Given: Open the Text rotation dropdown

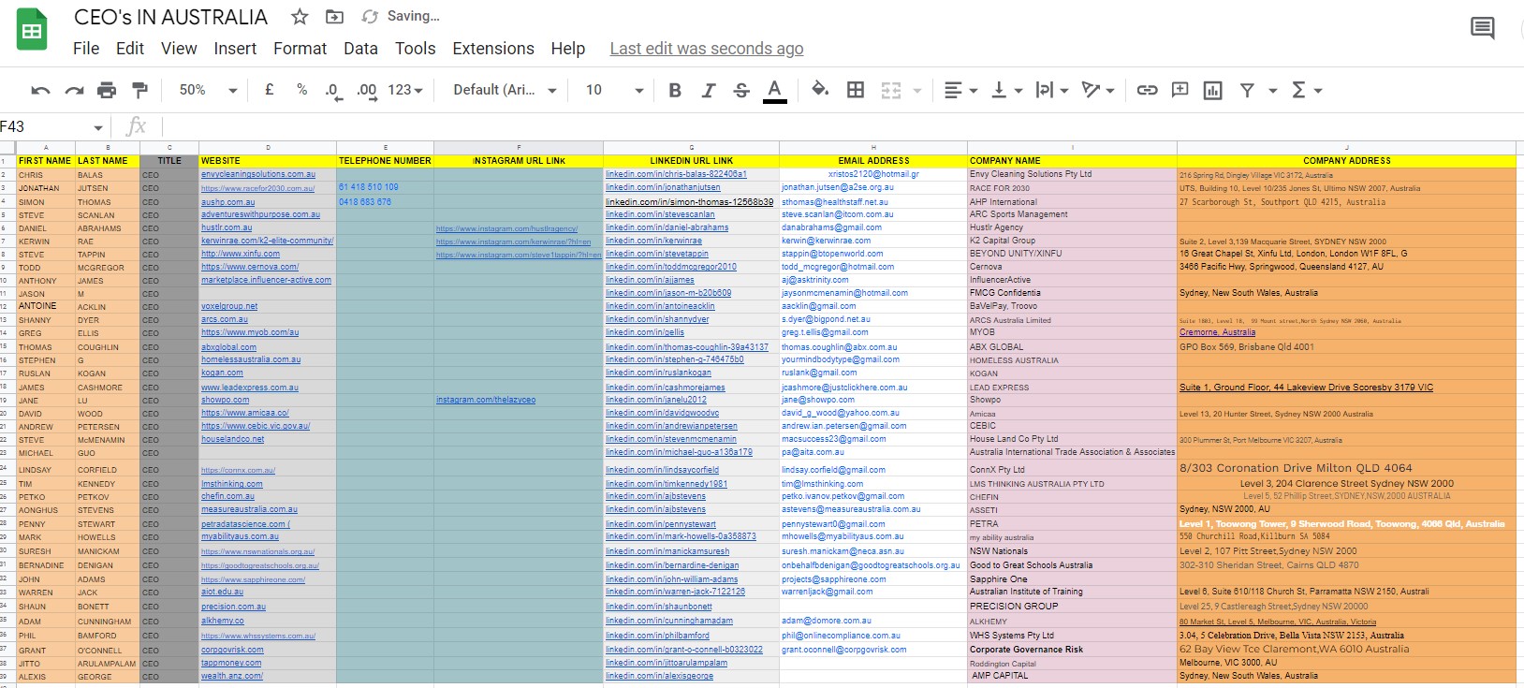Looking at the screenshot, I should point(1098,90).
